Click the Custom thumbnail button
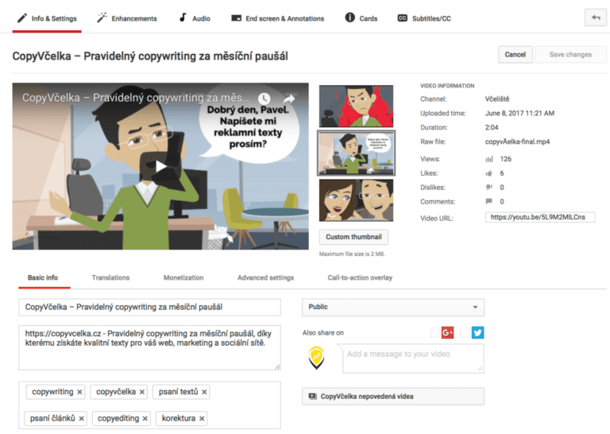 tap(353, 237)
